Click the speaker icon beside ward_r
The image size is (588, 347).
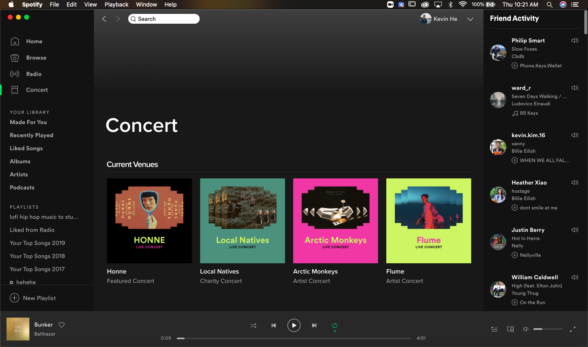[x=575, y=88]
